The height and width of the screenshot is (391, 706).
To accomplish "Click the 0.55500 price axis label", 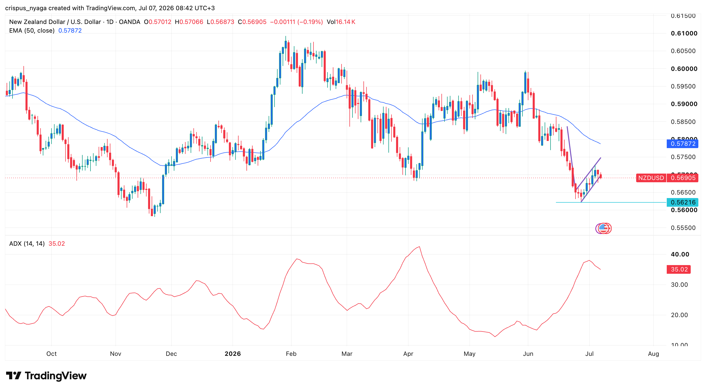I will pyautogui.click(x=683, y=228).
